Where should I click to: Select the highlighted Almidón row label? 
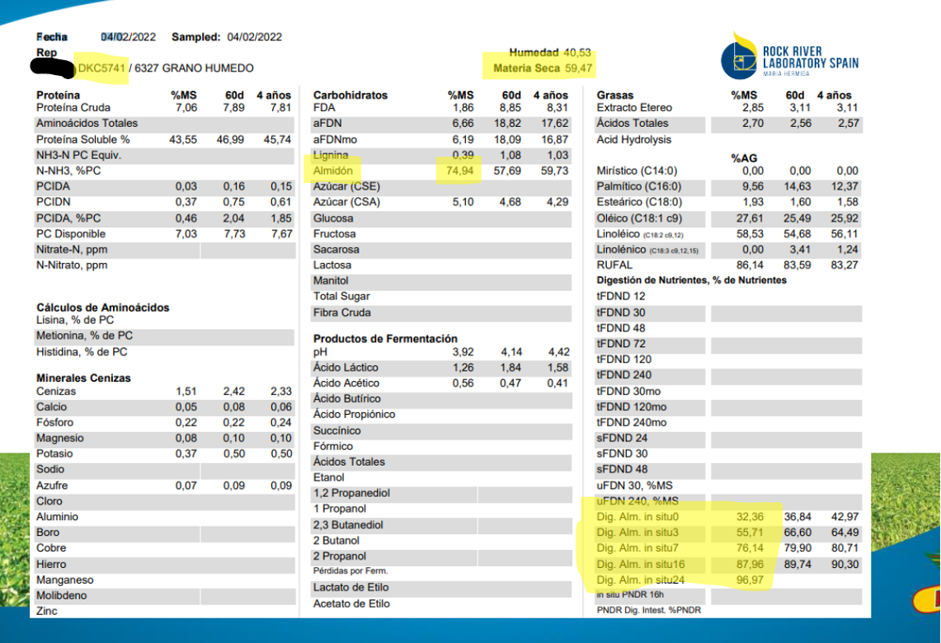(x=333, y=171)
